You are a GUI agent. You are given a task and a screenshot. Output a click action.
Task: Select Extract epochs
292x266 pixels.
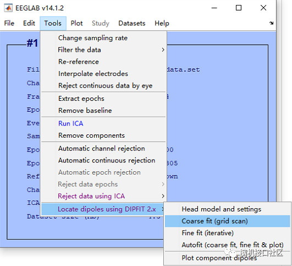point(103,99)
